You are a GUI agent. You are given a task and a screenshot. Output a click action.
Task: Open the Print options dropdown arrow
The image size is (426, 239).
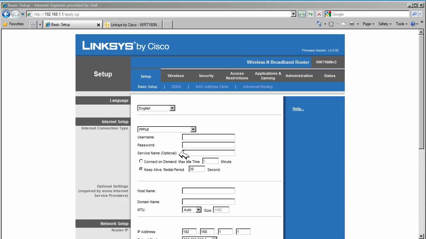point(358,24)
